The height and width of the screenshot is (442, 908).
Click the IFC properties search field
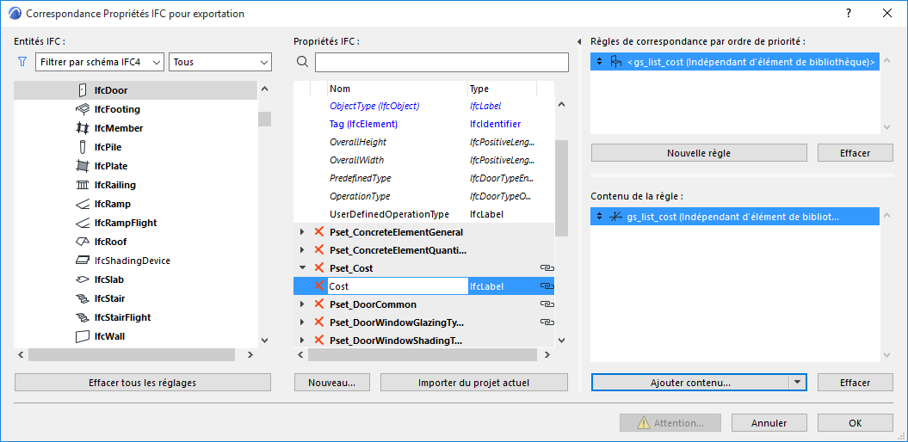point(442,62)
